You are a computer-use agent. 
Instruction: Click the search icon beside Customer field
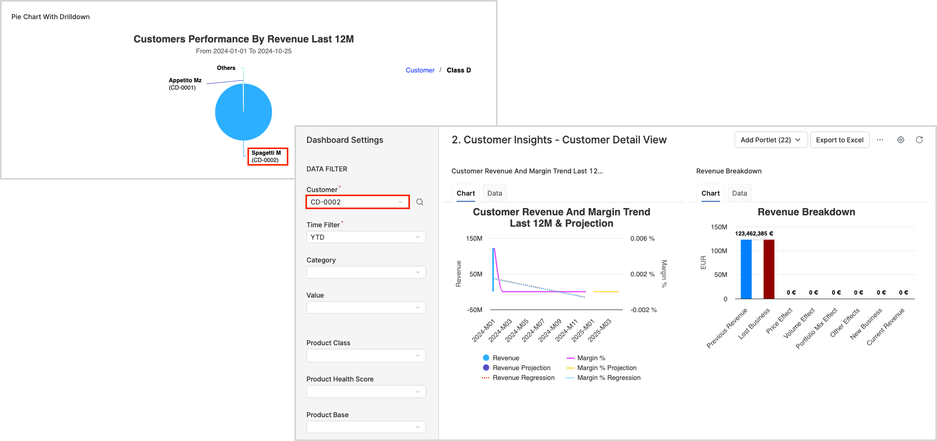tap(420, 202)
